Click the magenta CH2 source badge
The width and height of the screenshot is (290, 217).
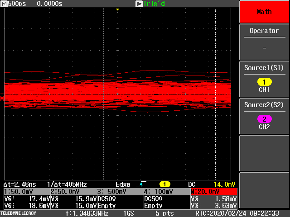tap(265, 119)
